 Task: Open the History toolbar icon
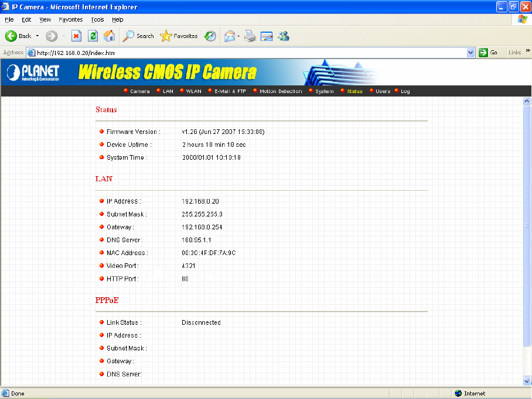pos(210,36)
